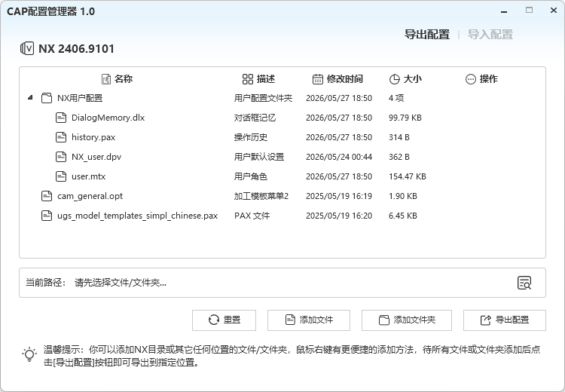Maximize the CAP配置管理器 window

(x=529, y=11)
